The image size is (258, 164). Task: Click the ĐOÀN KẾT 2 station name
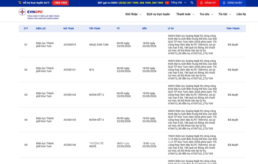pyautogui.click(x=96, y=95)
